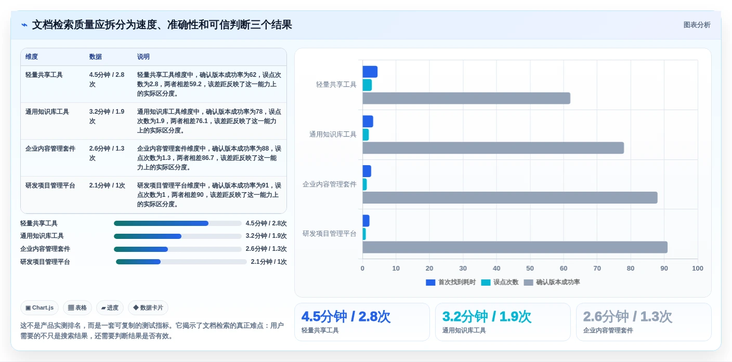Click the cyan 误点次数 bar for 通用知识库工具

coord(365,135)
